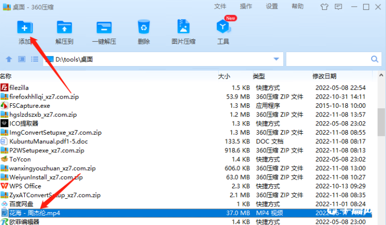386x225 pixels.
Task: Click the date 2022-10-31 14:11
Action: (x=341, y=97)
